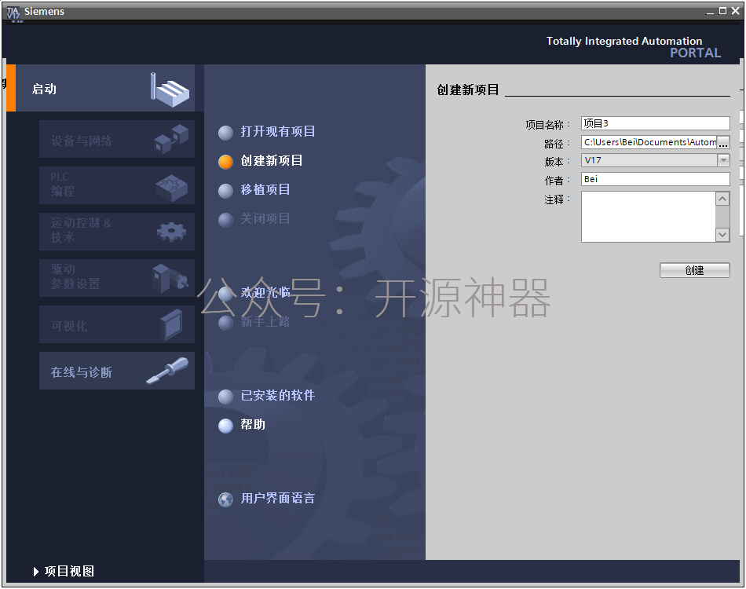Click the 注释 scroll down arrow
This screenshot has width=746, height=589.
722,235
